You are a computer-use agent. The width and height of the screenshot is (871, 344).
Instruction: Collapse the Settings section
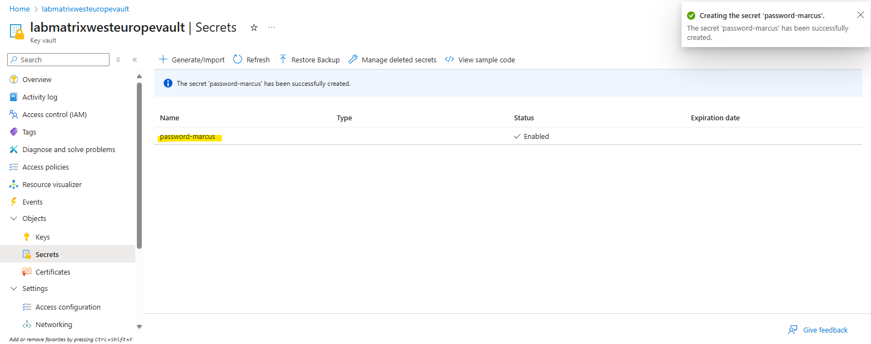click(14, 288)
